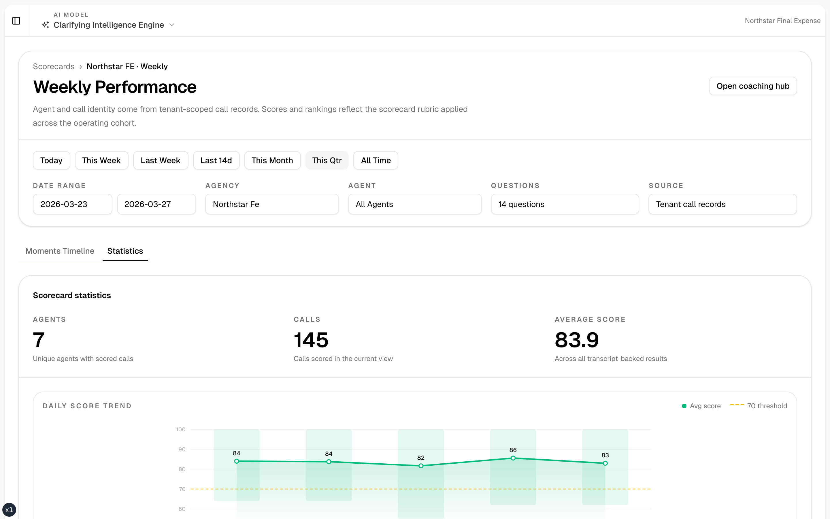The width and height of the screenshot is (830, 519).
Task: Click the xl badge in bottom-left corner
Action: [x=9, y=509]
